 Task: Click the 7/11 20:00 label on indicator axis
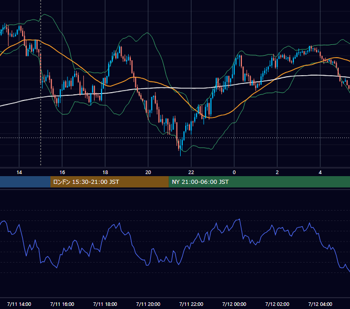pyautogui.click(x=148, y=304)
